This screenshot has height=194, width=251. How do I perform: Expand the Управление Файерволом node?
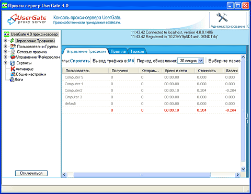5,57
